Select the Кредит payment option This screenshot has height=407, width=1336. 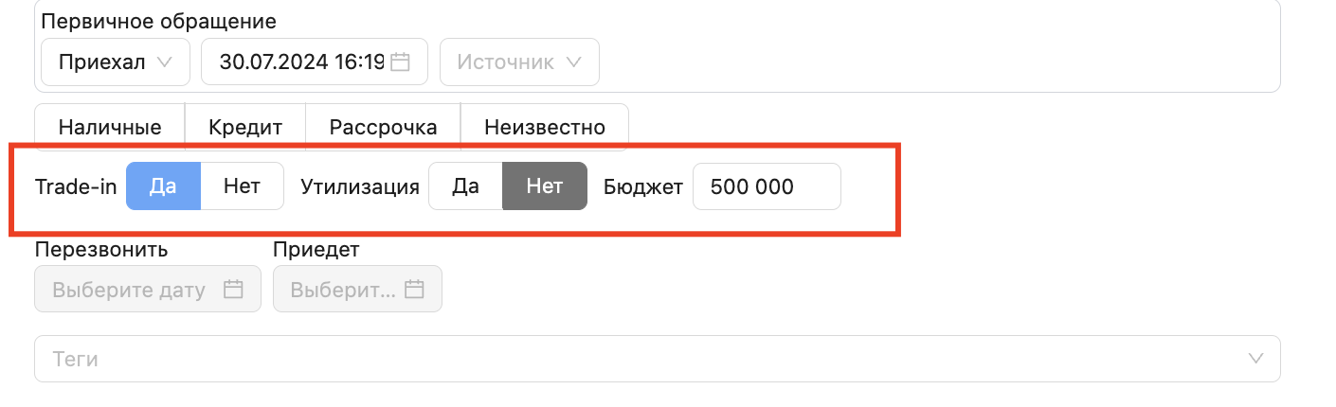point(245,127)
